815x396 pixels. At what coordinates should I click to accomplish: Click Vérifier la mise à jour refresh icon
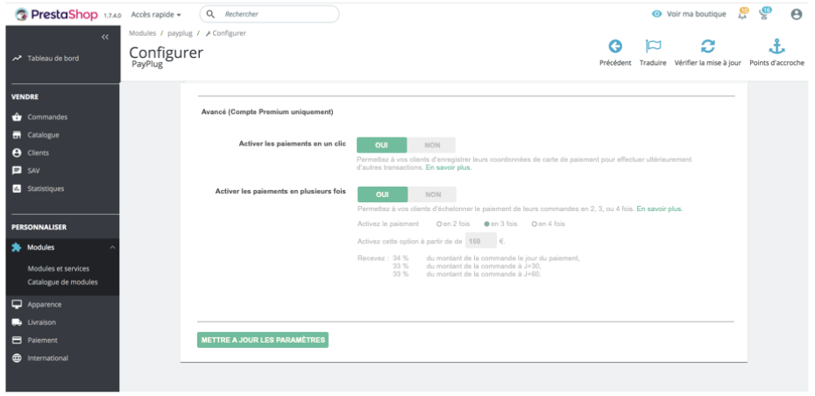[707, 46]
